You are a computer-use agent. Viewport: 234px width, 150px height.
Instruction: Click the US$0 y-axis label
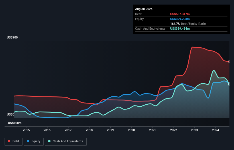(11, 114)
